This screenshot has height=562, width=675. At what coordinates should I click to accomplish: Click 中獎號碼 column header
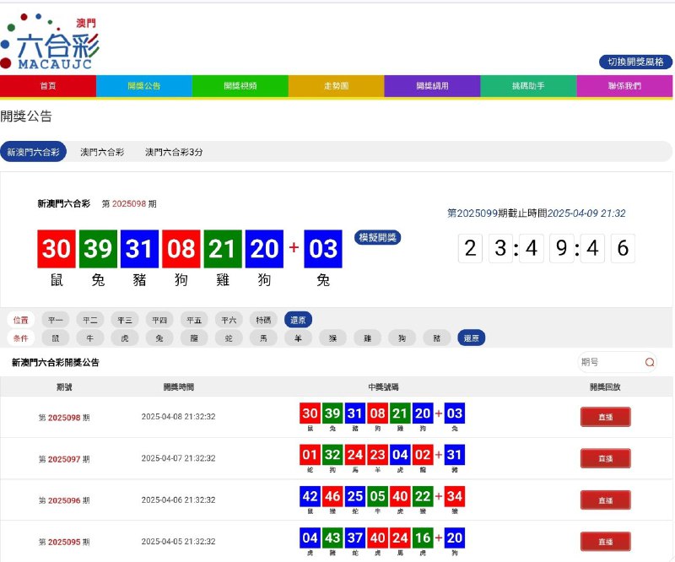383,387
